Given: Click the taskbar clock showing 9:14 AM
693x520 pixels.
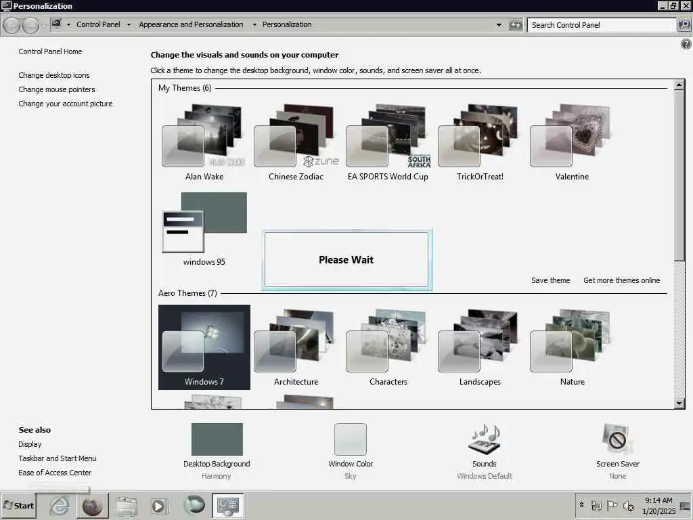Looking at the screenshot, I should pyautogui.click(x=658, y=505).
